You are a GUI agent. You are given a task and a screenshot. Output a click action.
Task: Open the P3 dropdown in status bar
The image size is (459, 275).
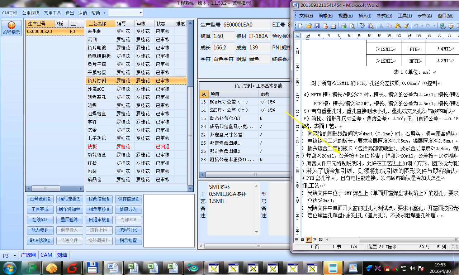coord(15,255)
